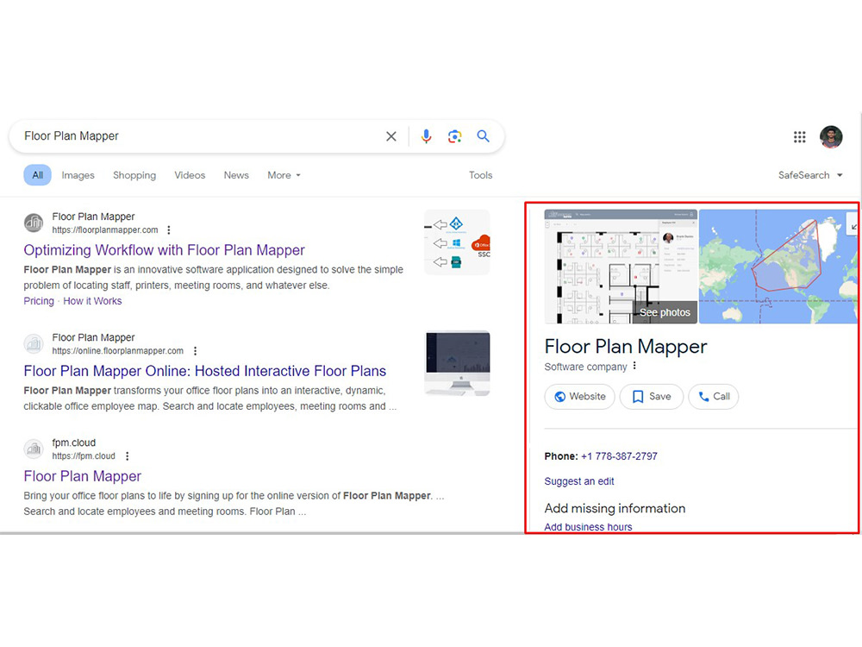Open three-dot menu beside floorplanmapper.com URL

pos(169,230)
